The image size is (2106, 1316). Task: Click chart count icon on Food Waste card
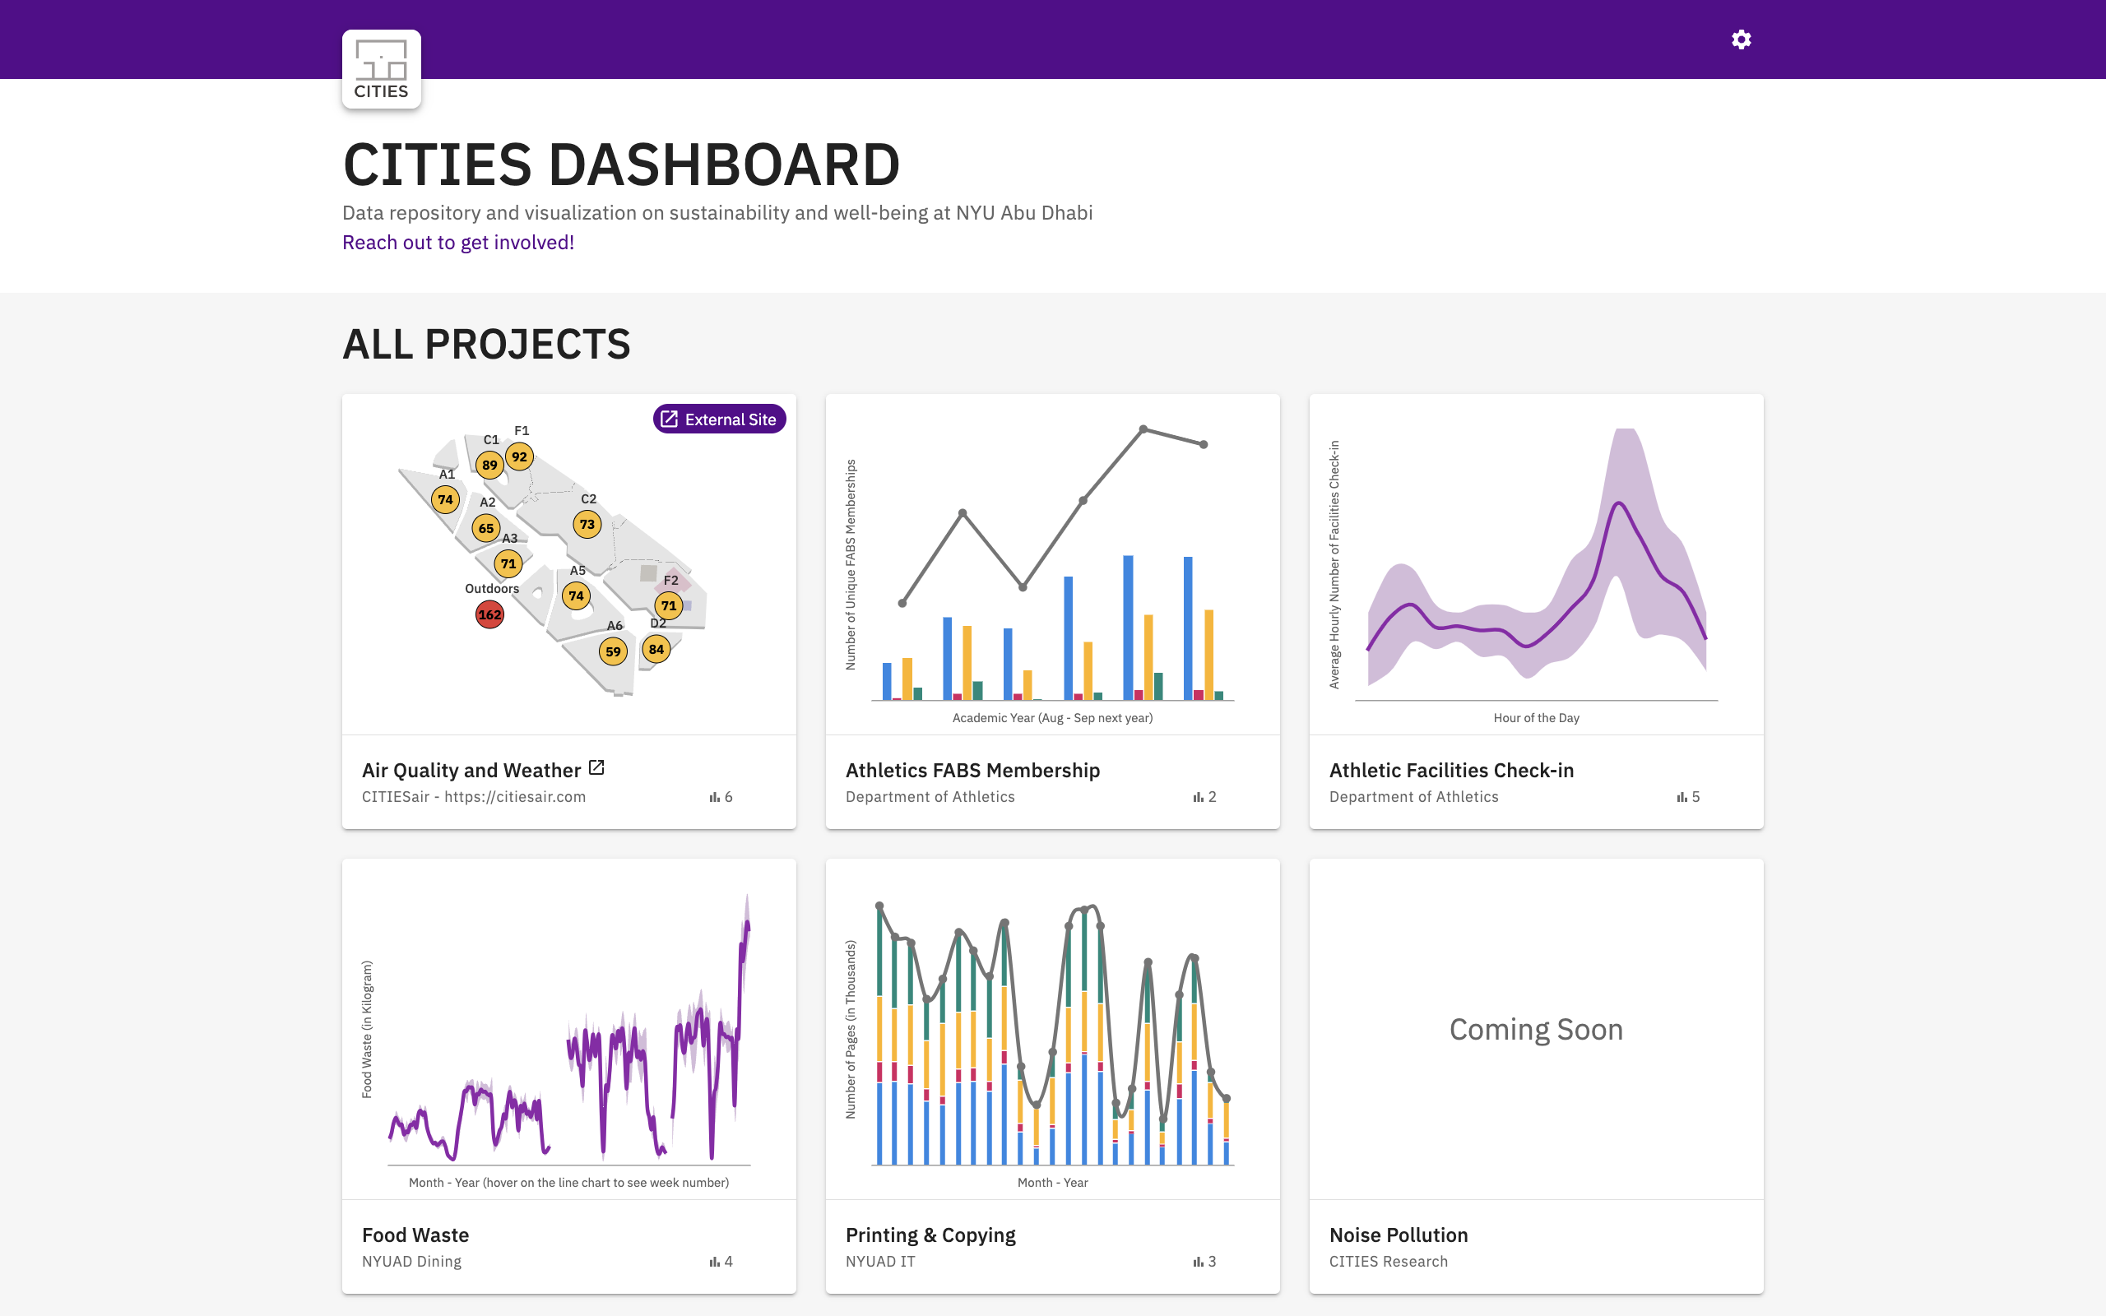click(x=714, y=1262)
